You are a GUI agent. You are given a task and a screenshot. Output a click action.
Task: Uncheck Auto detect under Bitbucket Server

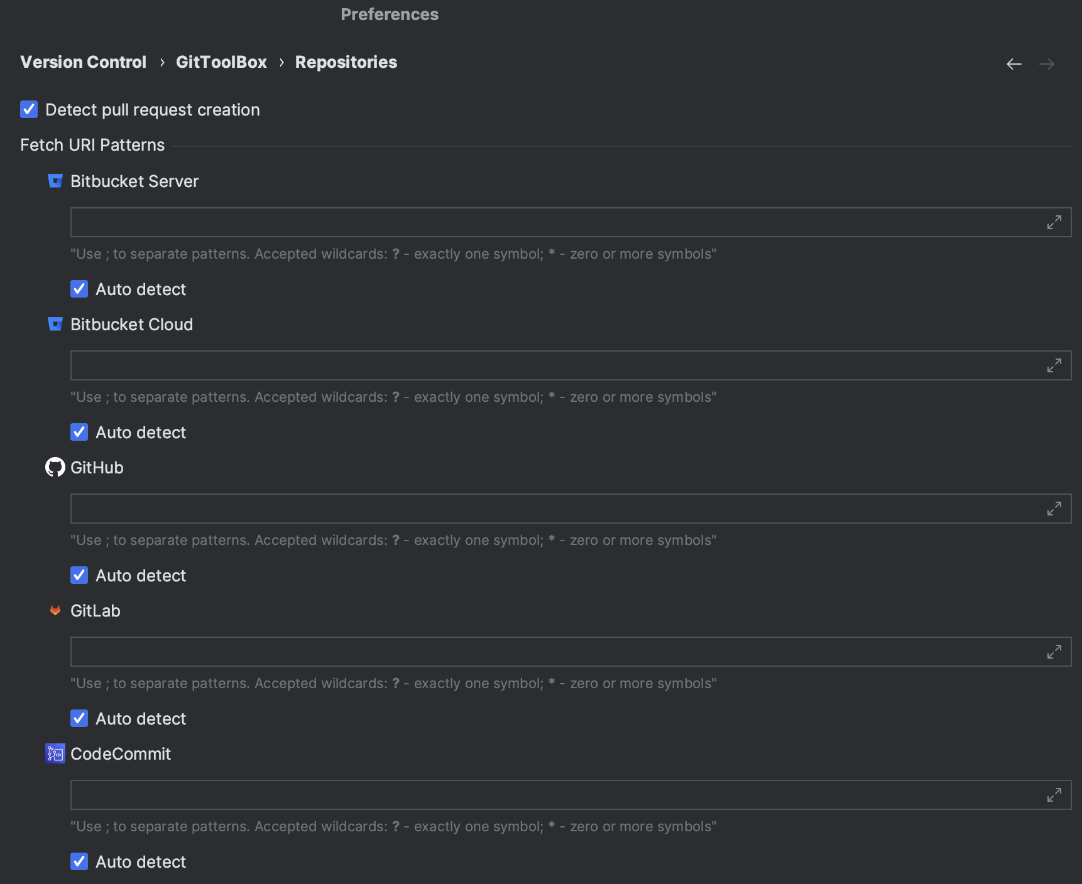(x=79, y=289)
